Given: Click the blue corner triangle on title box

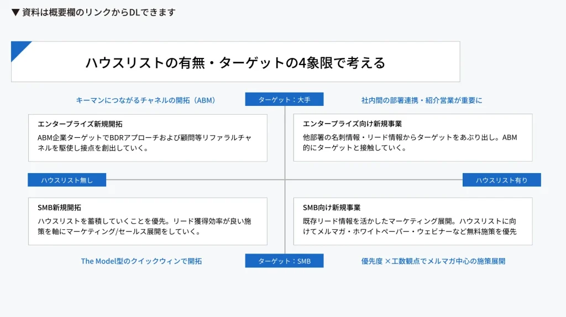Looking at the screenshot, I should coord(18,48).
